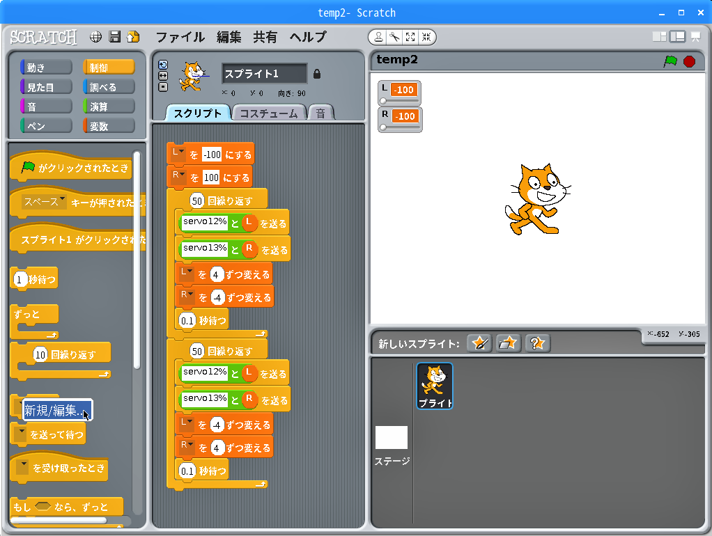Screen dimensions: 712x536
Task: Switch to the コスチューム tab
Action: tap(269, 113)
